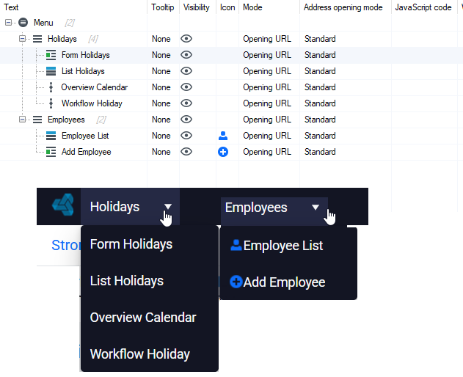Click the Holidays dropdown arrow in navbar
This screenshot has height=377, width=463.
[x=168, y=206]
